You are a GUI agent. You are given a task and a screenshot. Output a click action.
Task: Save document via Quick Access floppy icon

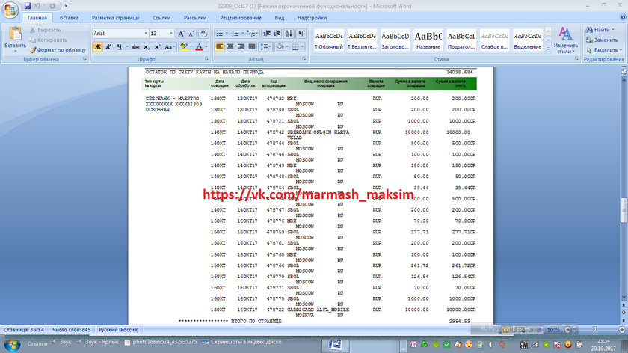pyautogui.click(x=27, y=6)
